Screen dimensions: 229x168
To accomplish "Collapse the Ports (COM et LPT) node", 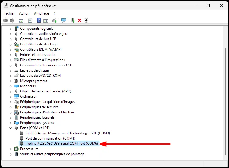I will (x=11, y=128).
